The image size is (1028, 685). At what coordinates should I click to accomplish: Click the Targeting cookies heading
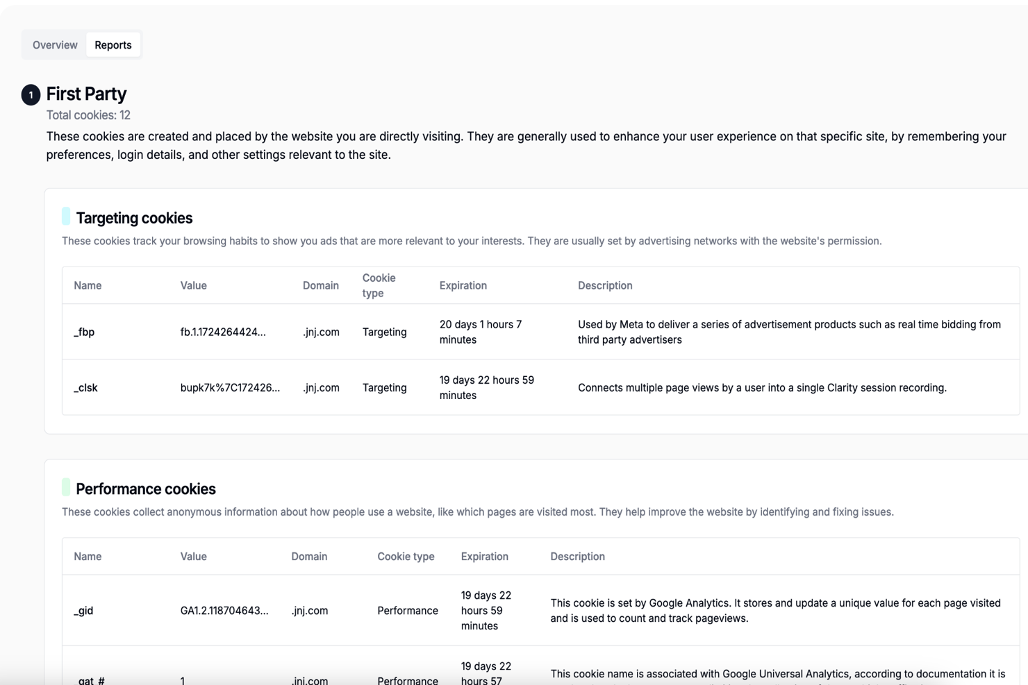(134, 218)
